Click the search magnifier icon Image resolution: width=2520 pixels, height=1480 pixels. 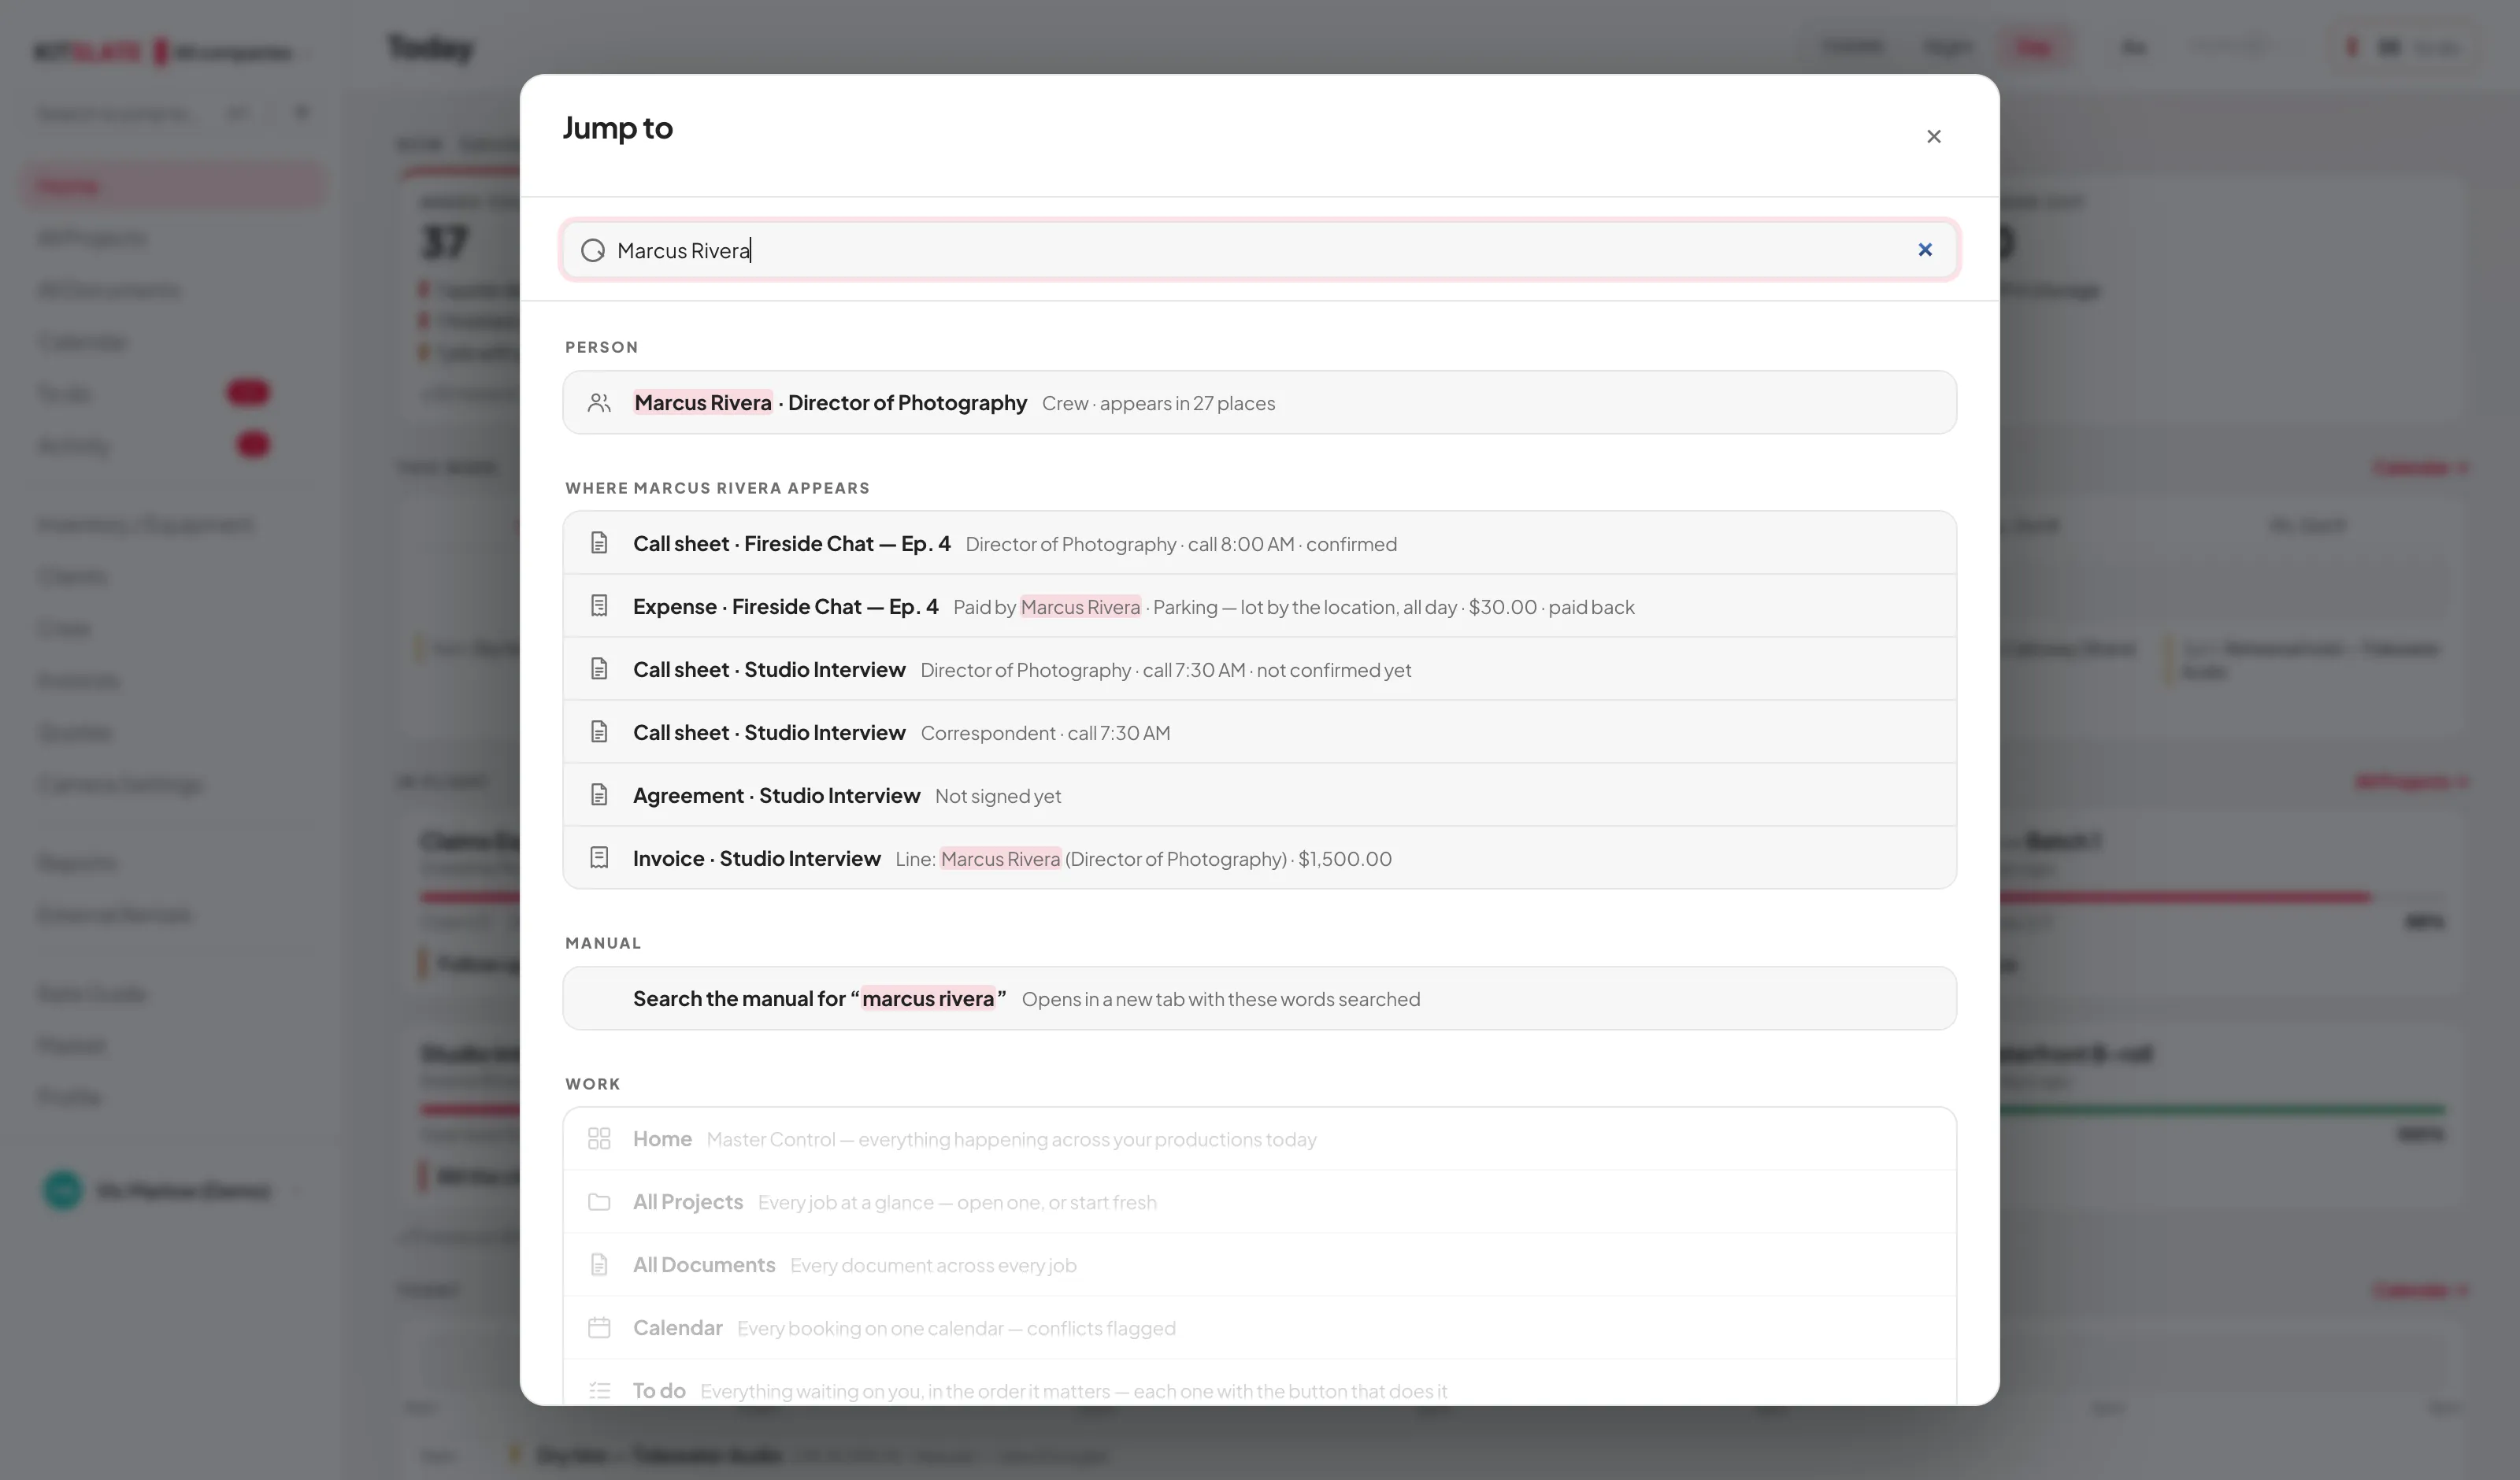coord(593,250)
